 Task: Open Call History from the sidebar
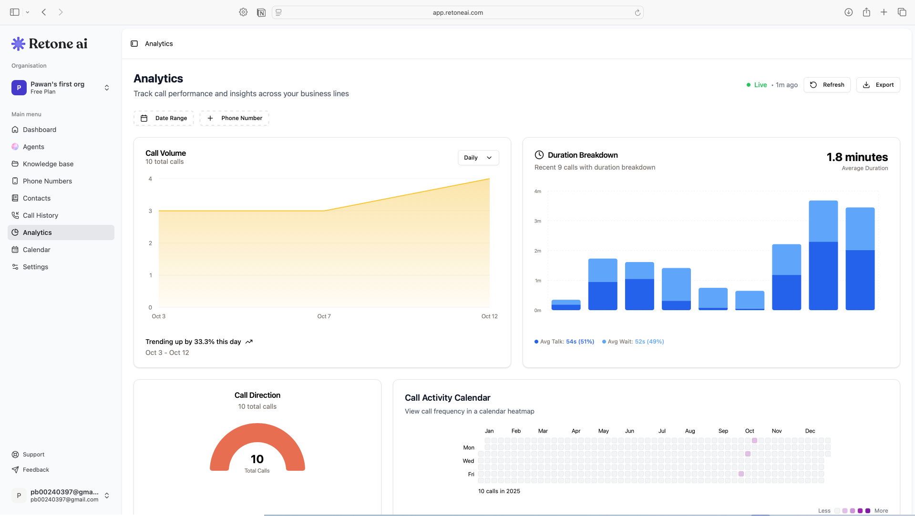point(41,215)
